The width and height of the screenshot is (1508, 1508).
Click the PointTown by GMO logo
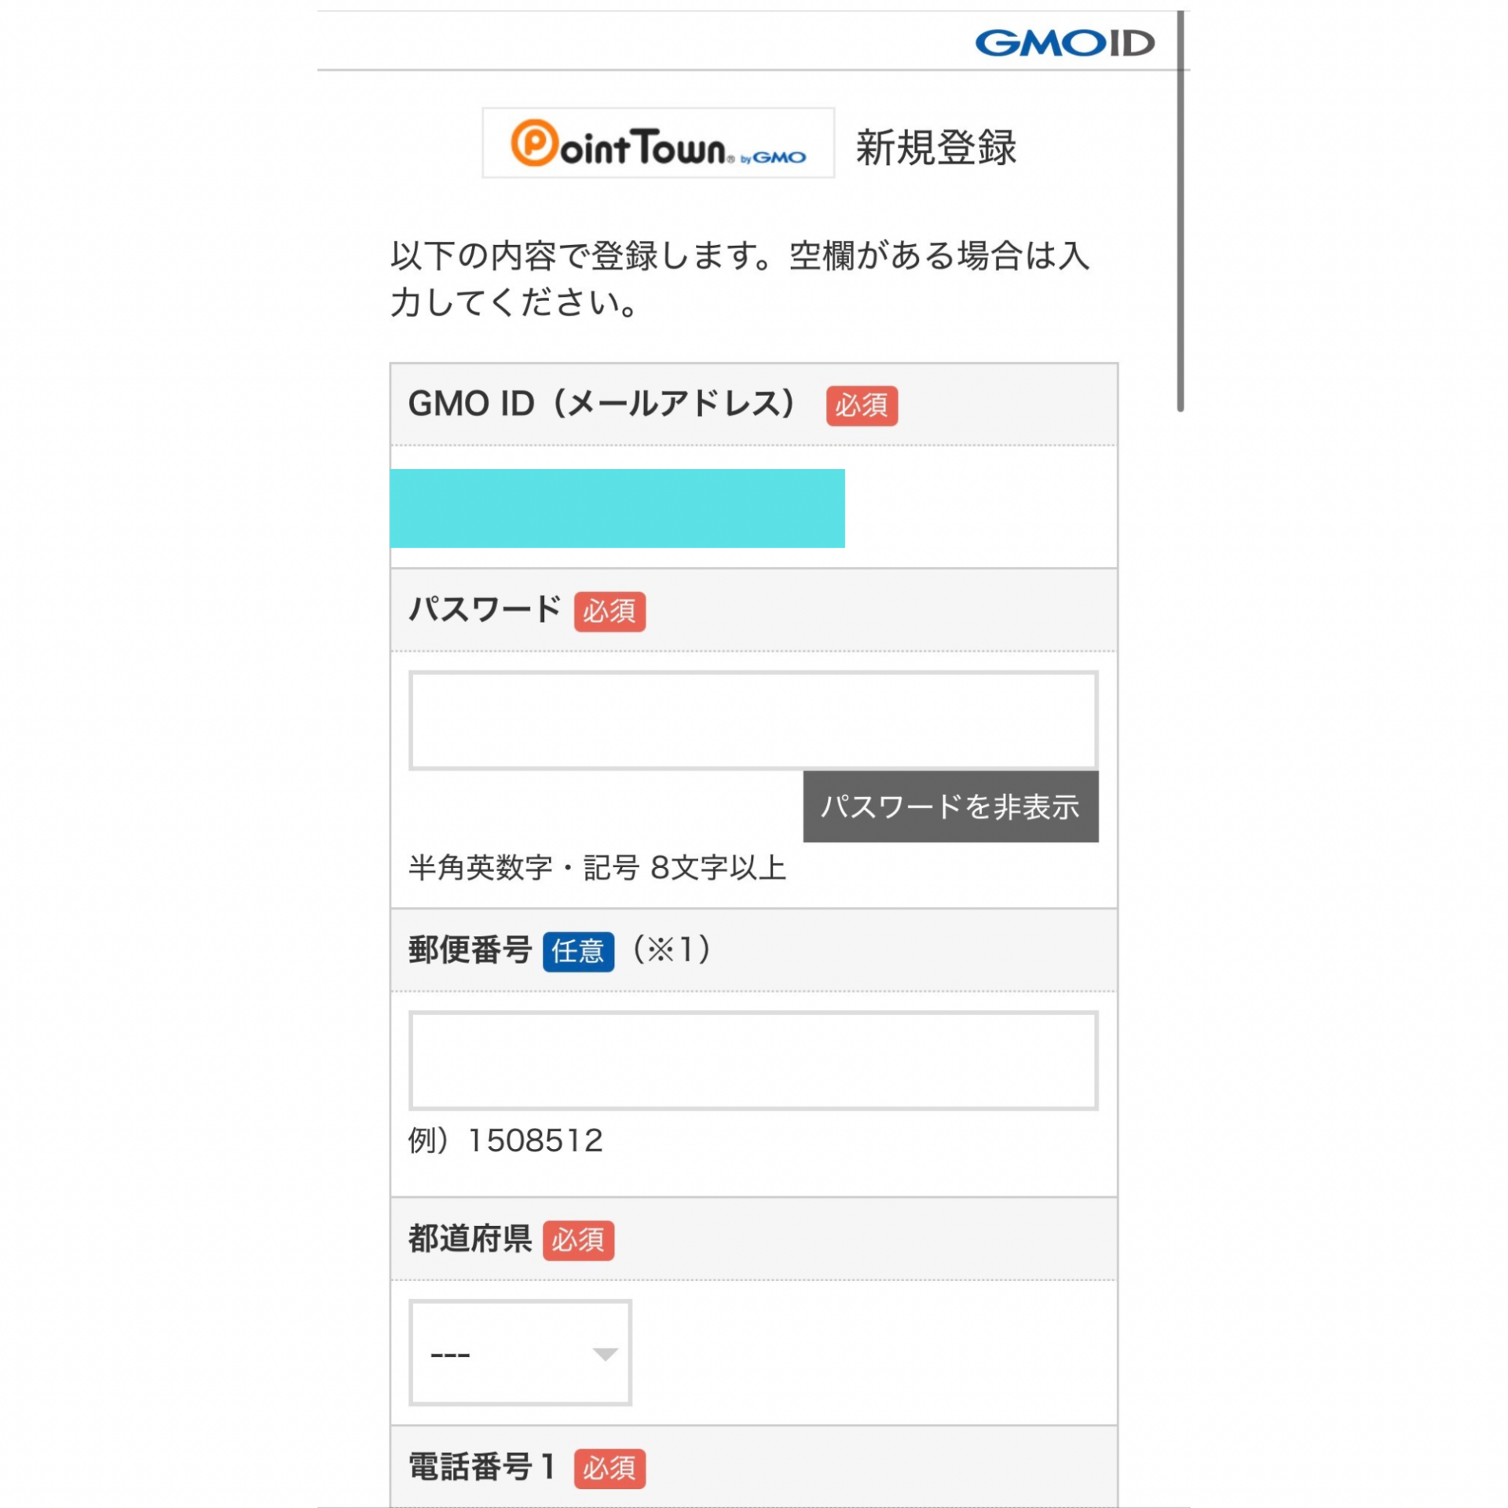click(x=657, y=144)
